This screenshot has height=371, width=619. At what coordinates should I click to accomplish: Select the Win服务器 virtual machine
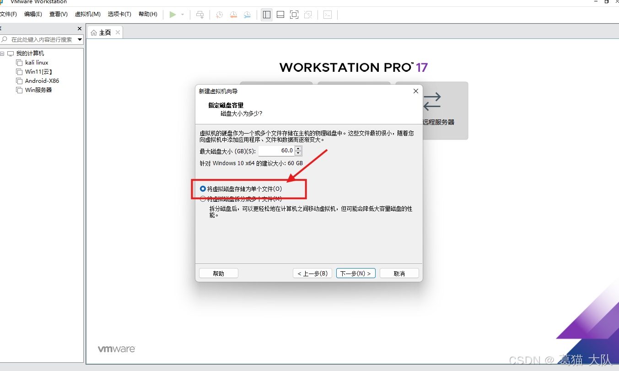pyautogui.click(x=38, y=90)
